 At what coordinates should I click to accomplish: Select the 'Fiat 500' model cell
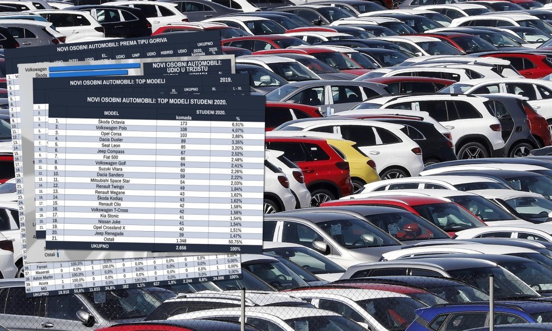(x=111, y=157)
